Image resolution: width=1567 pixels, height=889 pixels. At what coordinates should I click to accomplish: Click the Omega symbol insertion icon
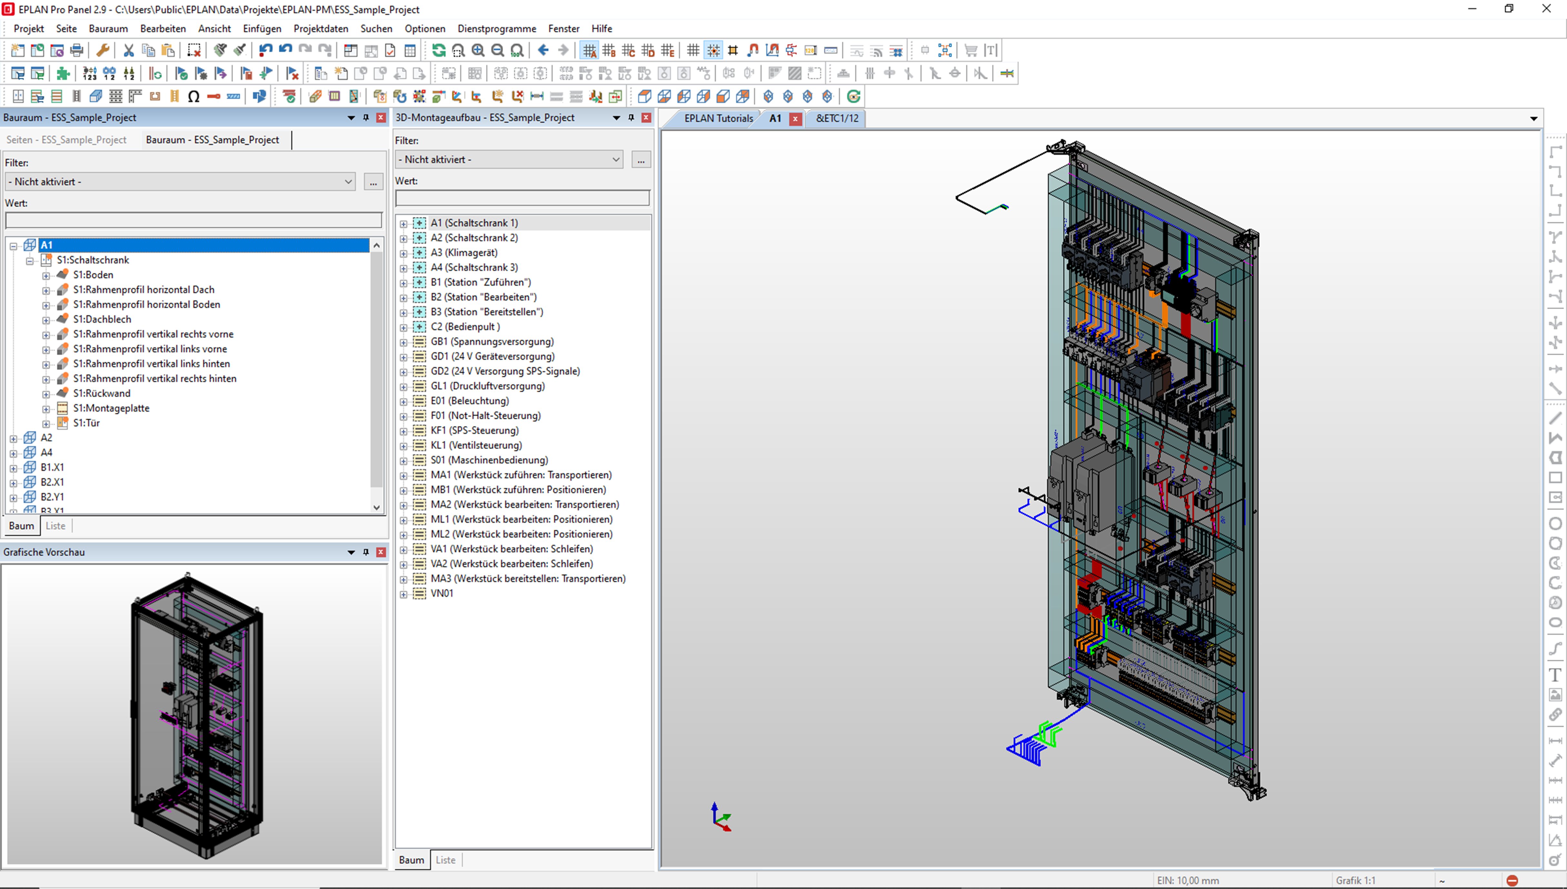194,96
